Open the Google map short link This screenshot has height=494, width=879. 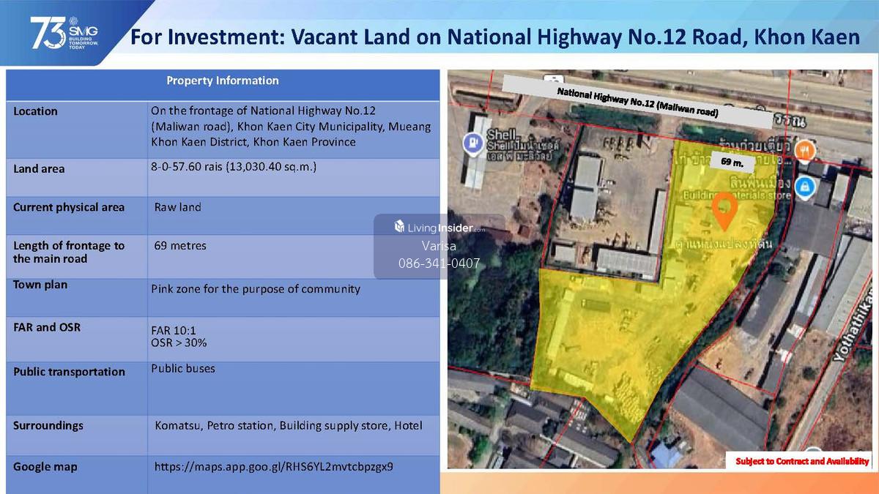(x=273, y=465)
